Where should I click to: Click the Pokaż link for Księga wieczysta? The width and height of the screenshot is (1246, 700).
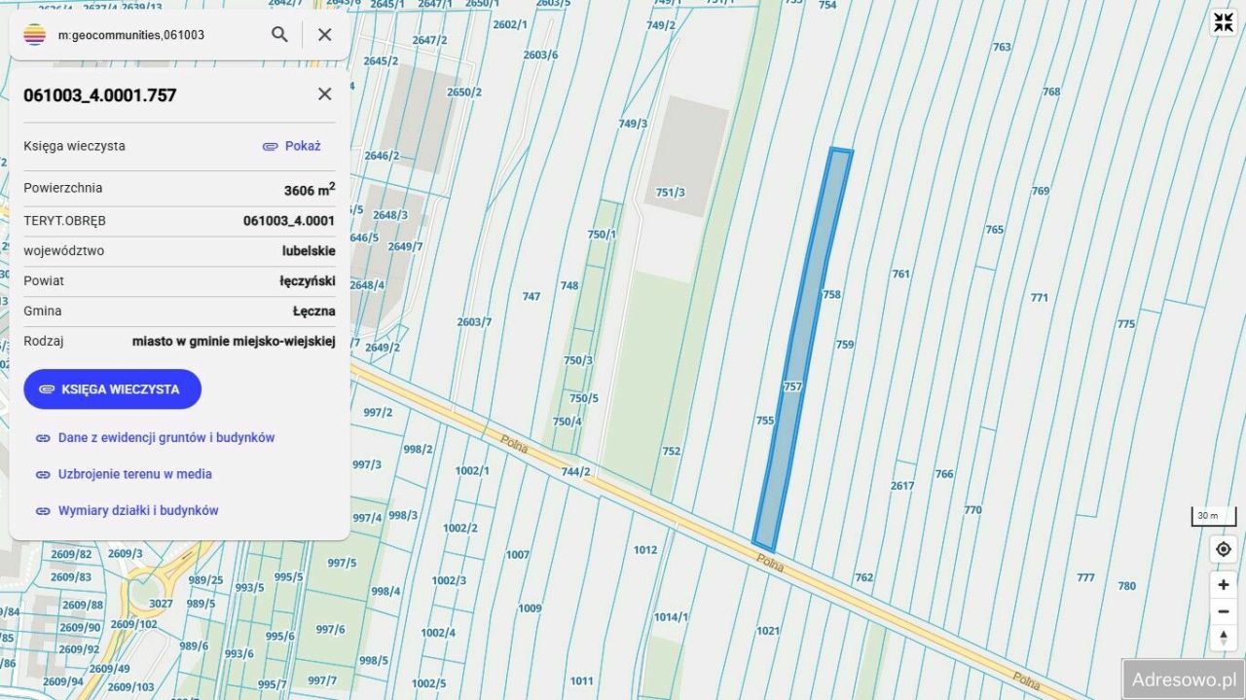click(x=292, y=146)
